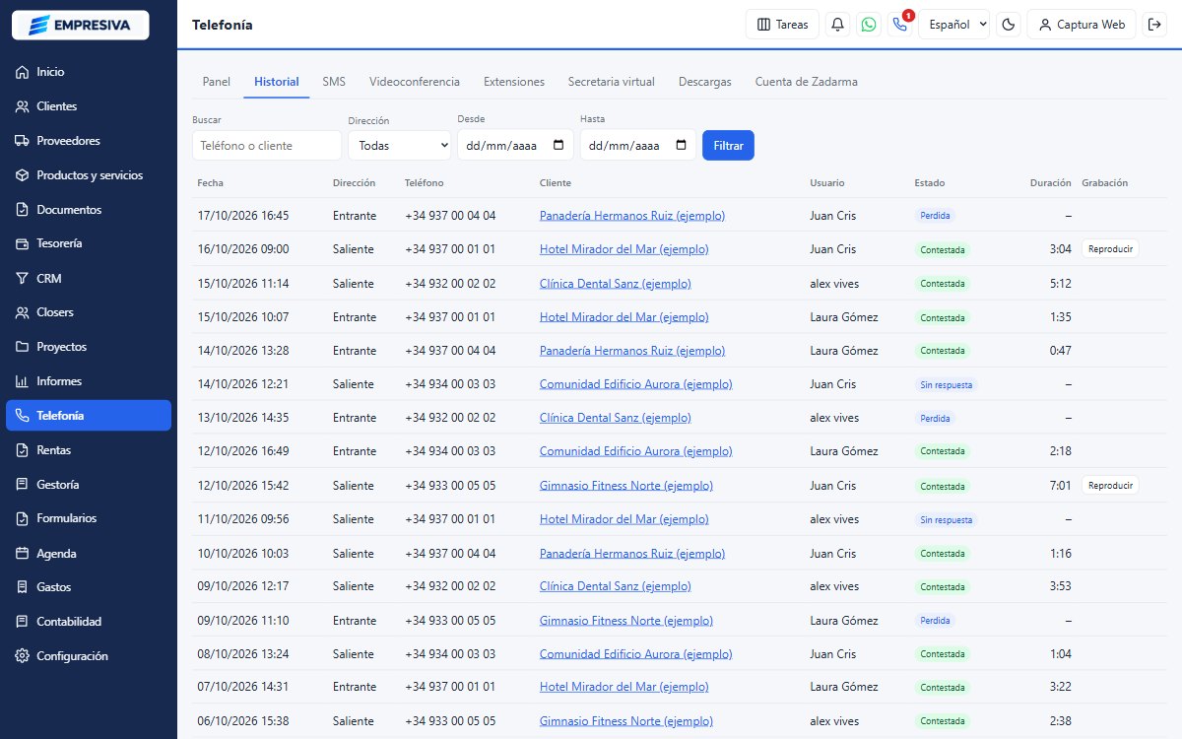Play recording of 12/10/2026 15:42 call

click(1110, 486)
